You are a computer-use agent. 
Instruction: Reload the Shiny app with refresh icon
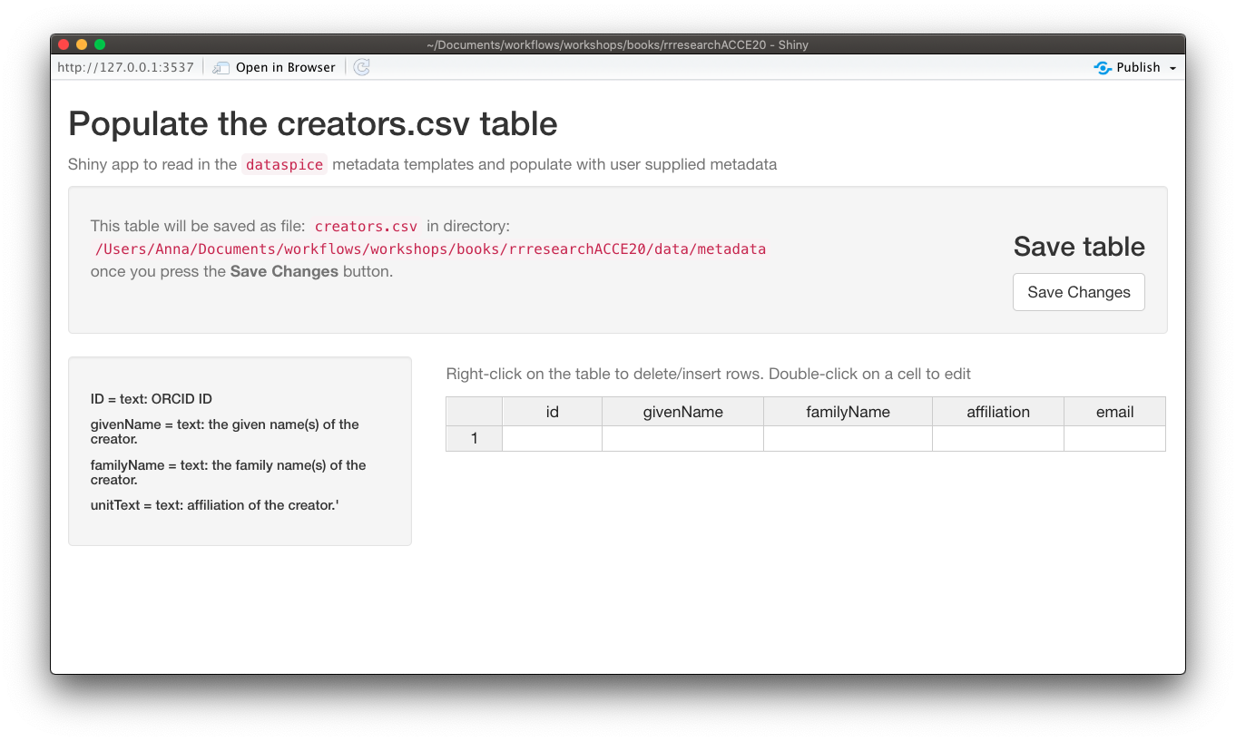pos(361,67)
